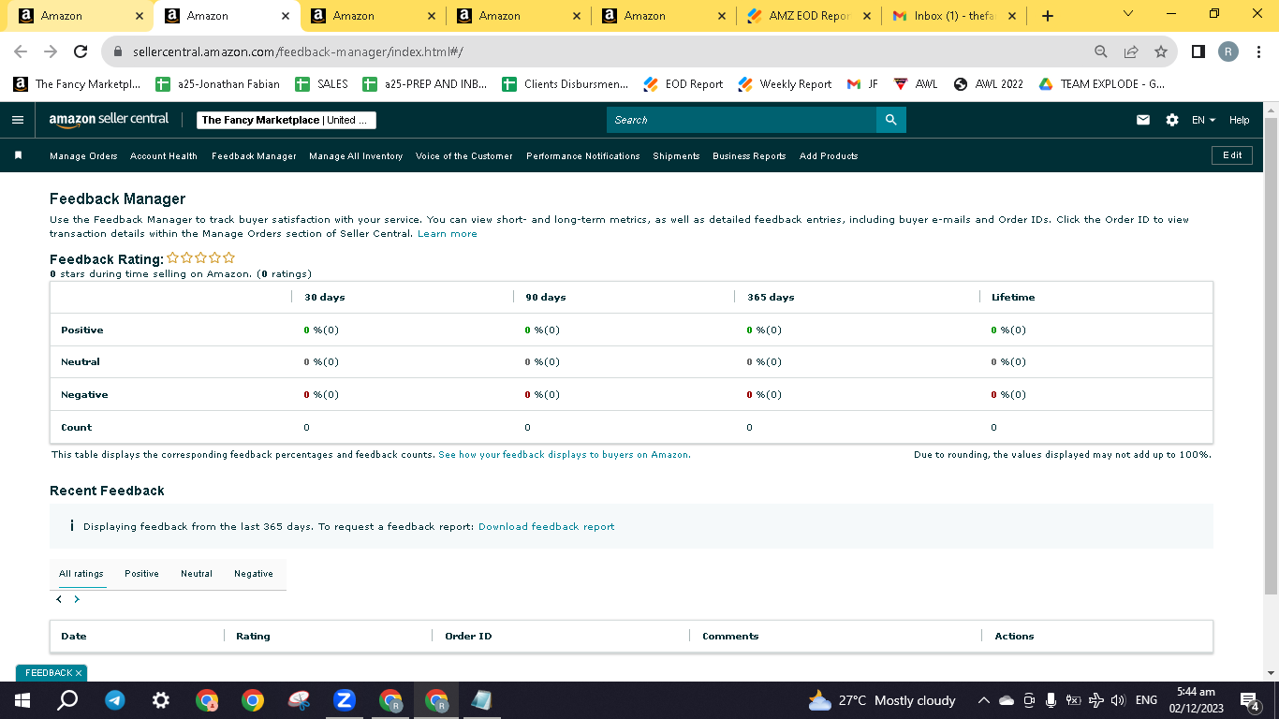This screenshot has height=719, width=1279.
Task: Open Voice of the Customer link
Action: pos(464,156)
